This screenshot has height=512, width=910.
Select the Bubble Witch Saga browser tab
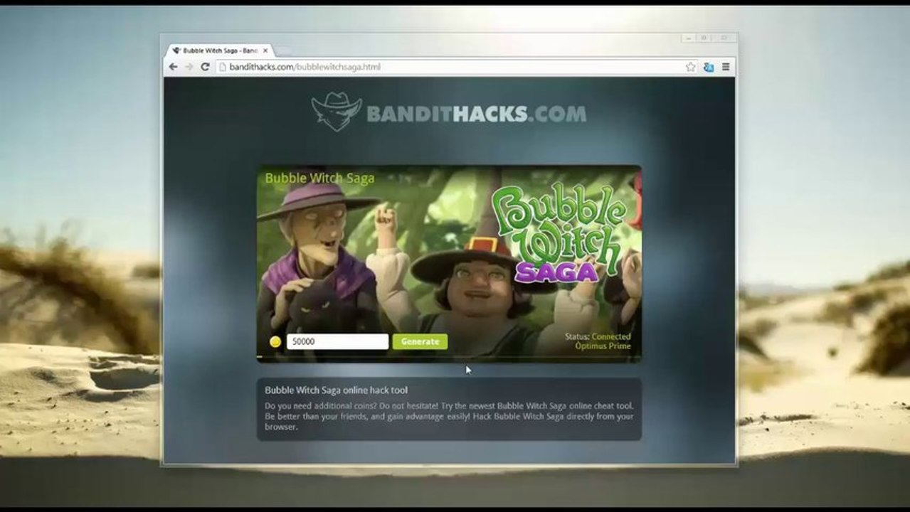219,50
